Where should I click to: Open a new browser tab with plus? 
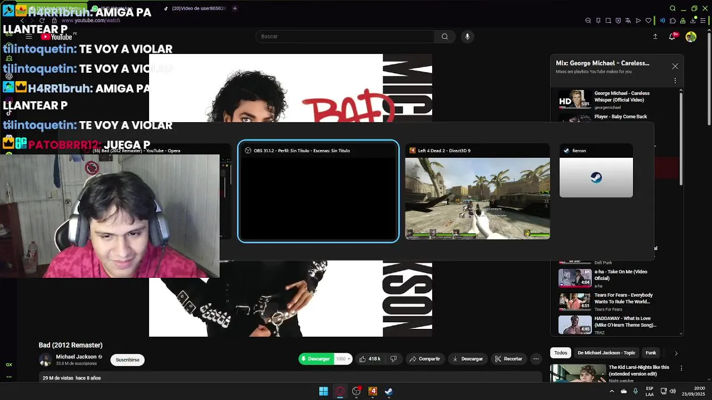click(x=235, y=8)
